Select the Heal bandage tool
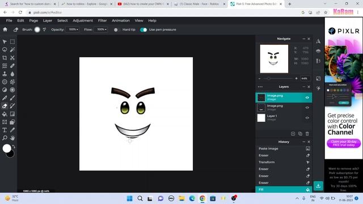Screen dimensions: 363x204 point(12,66)
